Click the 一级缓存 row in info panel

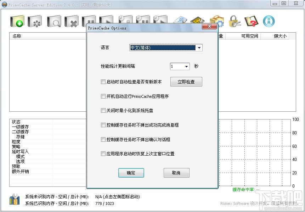point(48,127)
